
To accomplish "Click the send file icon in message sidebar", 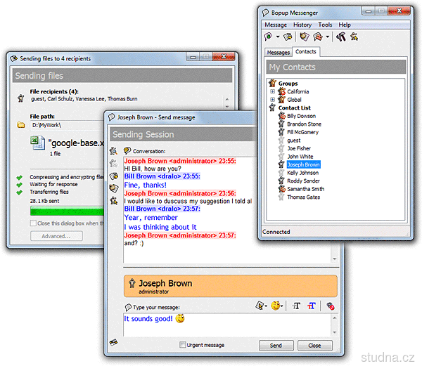I will pos(113,176).
